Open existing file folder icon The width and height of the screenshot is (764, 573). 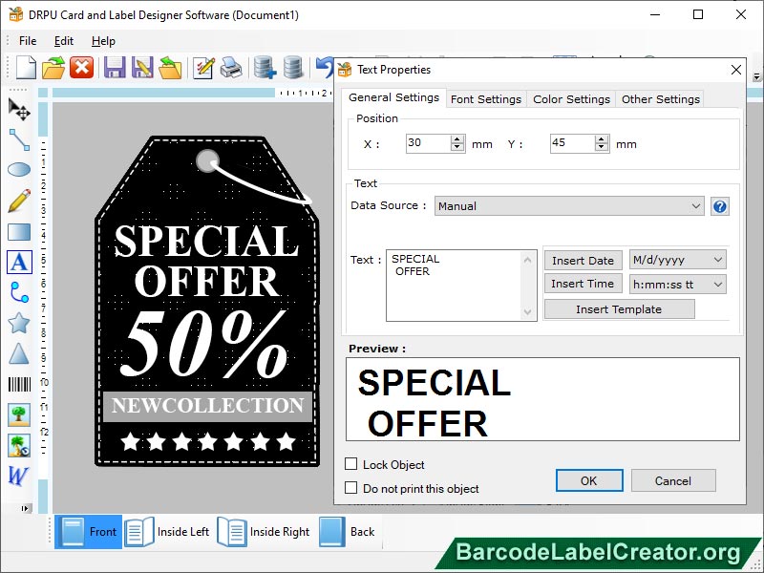click(x=53, y=67)
